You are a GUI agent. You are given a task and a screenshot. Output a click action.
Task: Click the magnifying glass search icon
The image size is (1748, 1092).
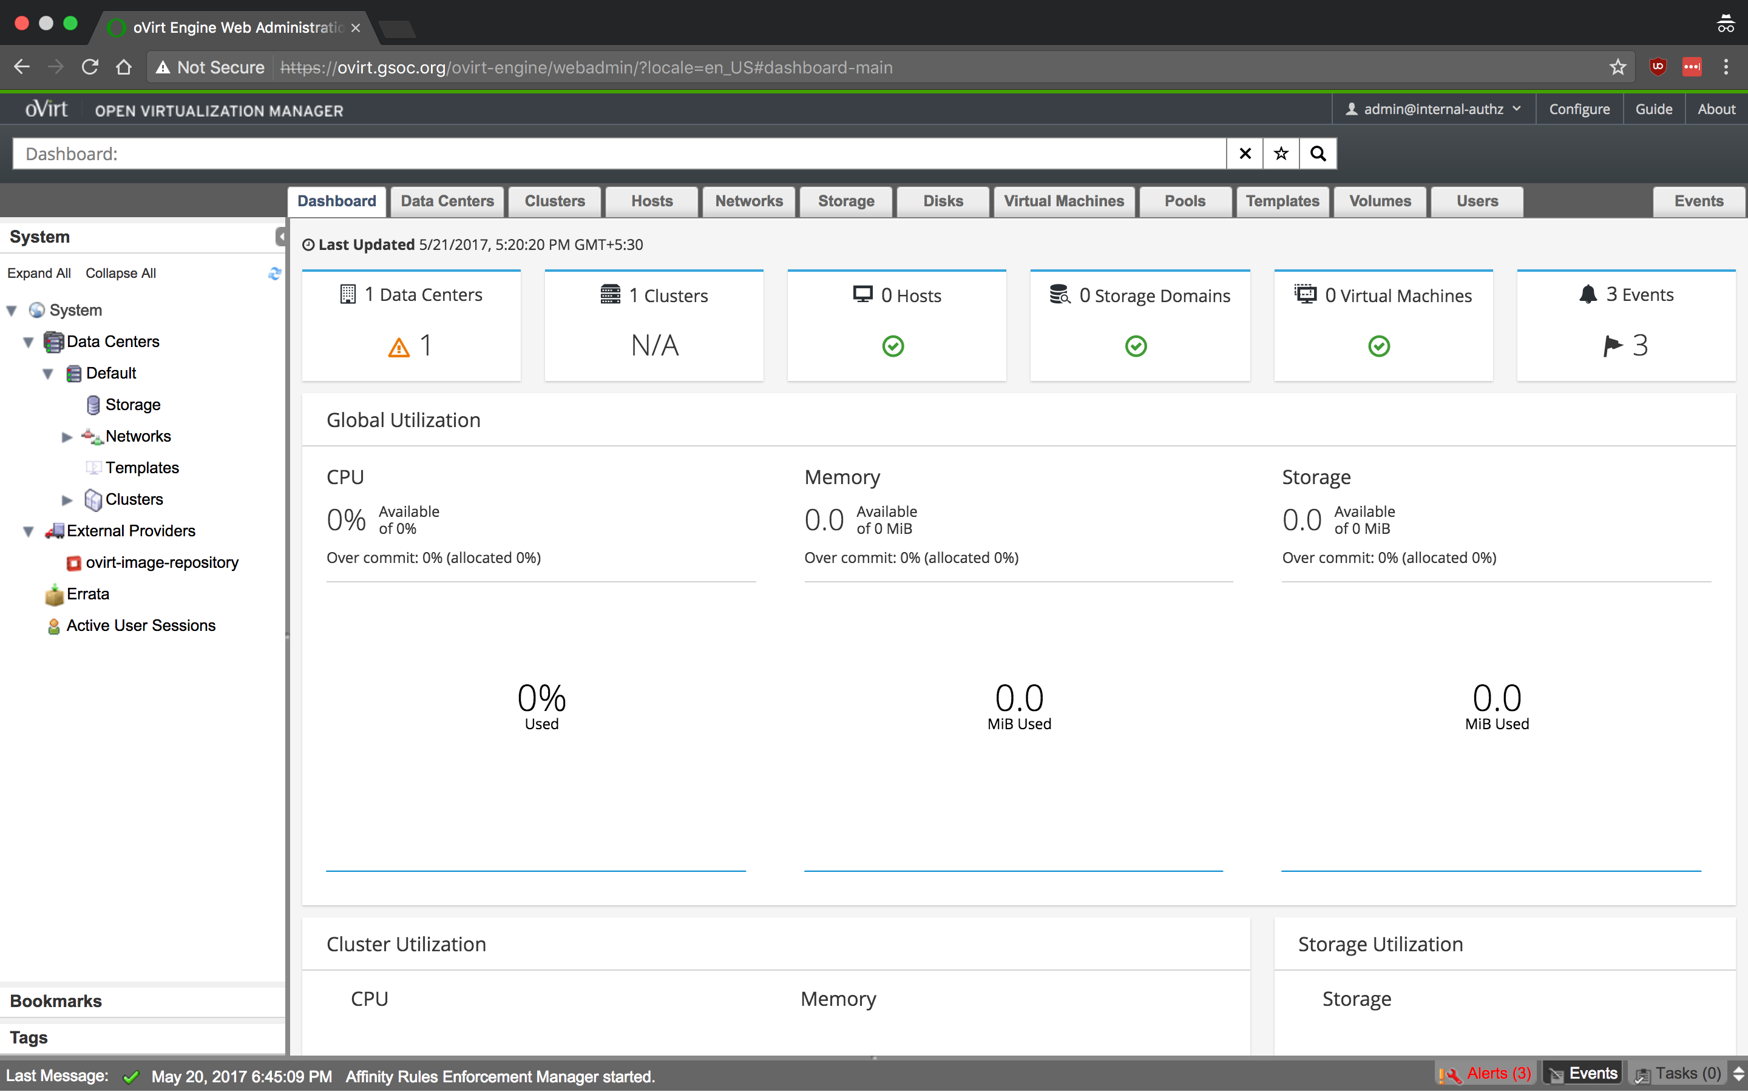click(x=1318, y=153)
